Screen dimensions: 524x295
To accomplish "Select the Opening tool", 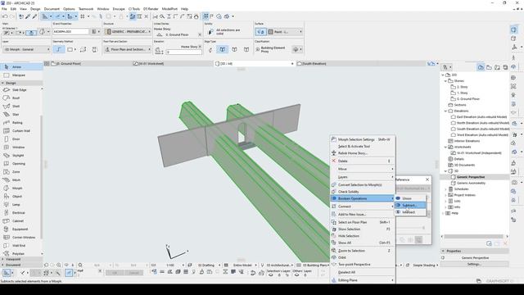I will click(20, 164).
